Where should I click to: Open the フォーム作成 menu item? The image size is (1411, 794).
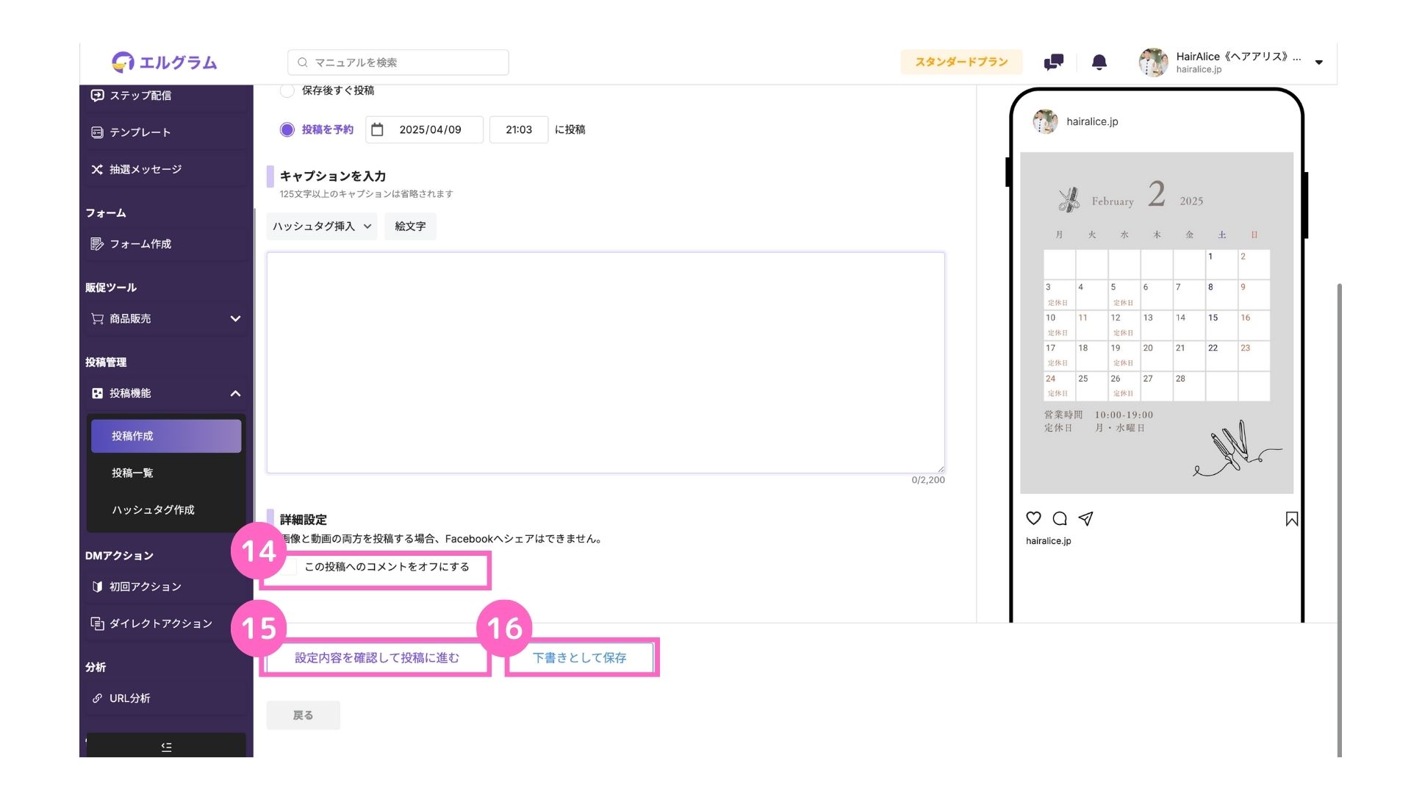[x=166, y=244]
